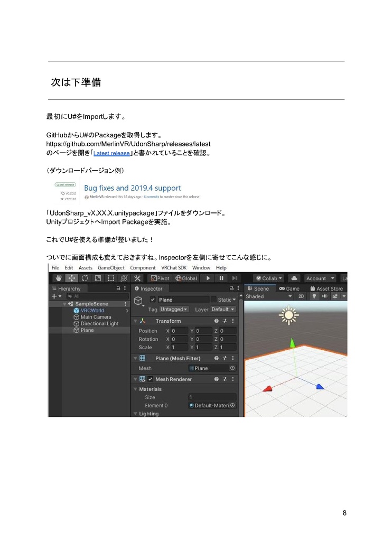Collapse the Transform component
383x541 pixels.
click(x=135, y=321)
